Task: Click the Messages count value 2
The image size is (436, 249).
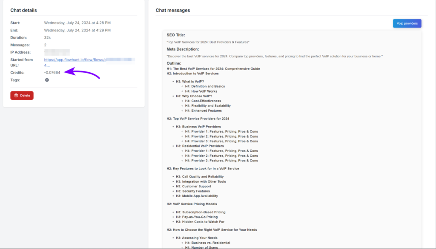Action: click(46, 45)
